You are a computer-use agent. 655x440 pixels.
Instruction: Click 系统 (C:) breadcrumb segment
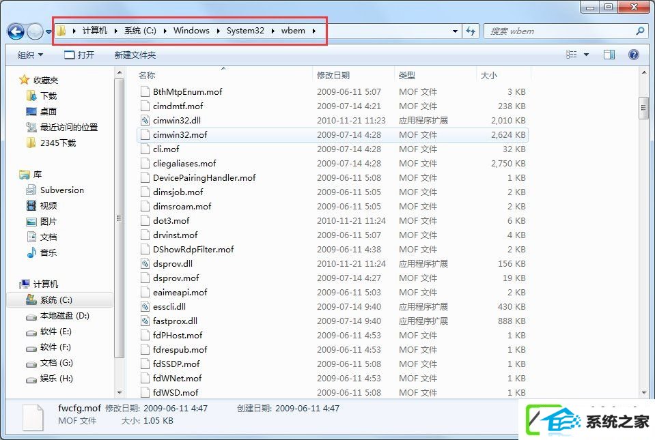pyautogui.click(x=140, y=31)
